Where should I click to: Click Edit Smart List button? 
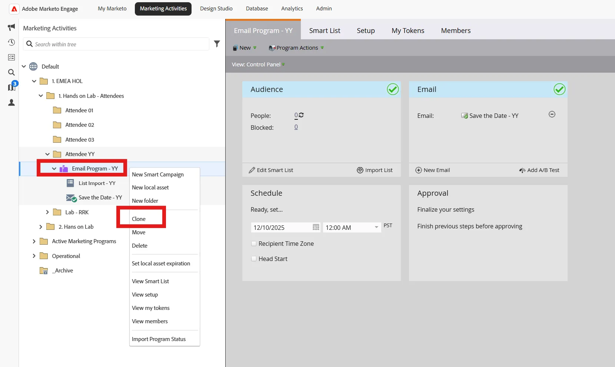[271, 170]
